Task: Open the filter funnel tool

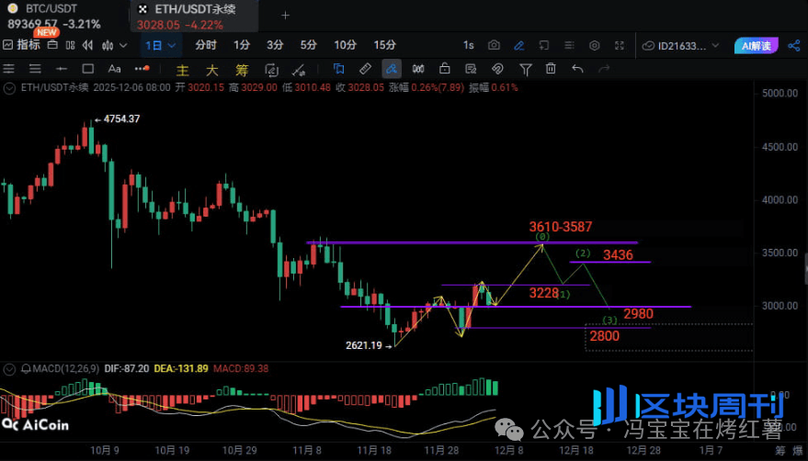Action: (526, 68)
